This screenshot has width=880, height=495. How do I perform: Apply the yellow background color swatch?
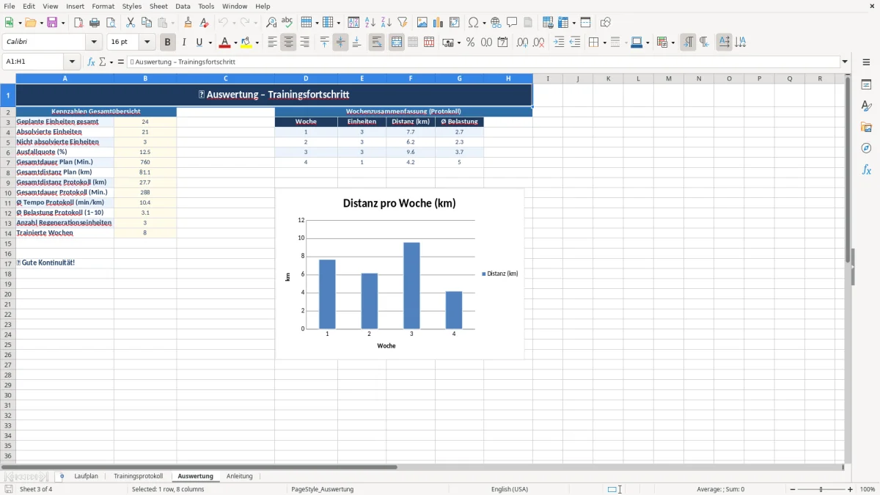point(246,43)
